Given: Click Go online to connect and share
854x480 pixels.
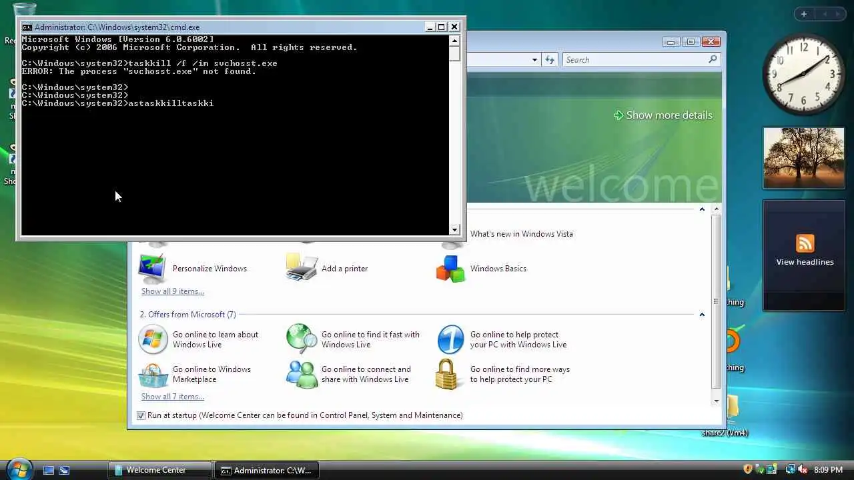Looking at the screenshot, I should point(366,375).
